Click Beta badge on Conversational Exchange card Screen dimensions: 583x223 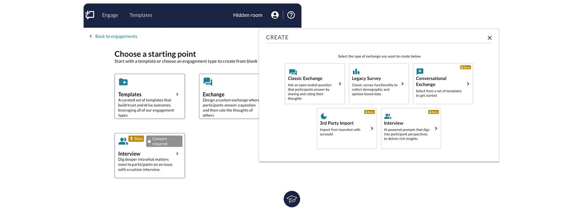coord(465,67)
